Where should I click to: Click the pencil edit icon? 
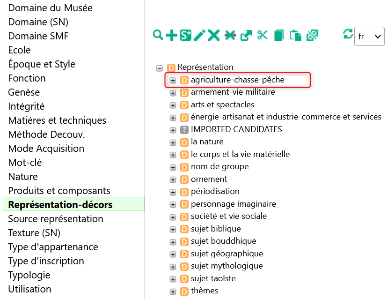[200, 35]
